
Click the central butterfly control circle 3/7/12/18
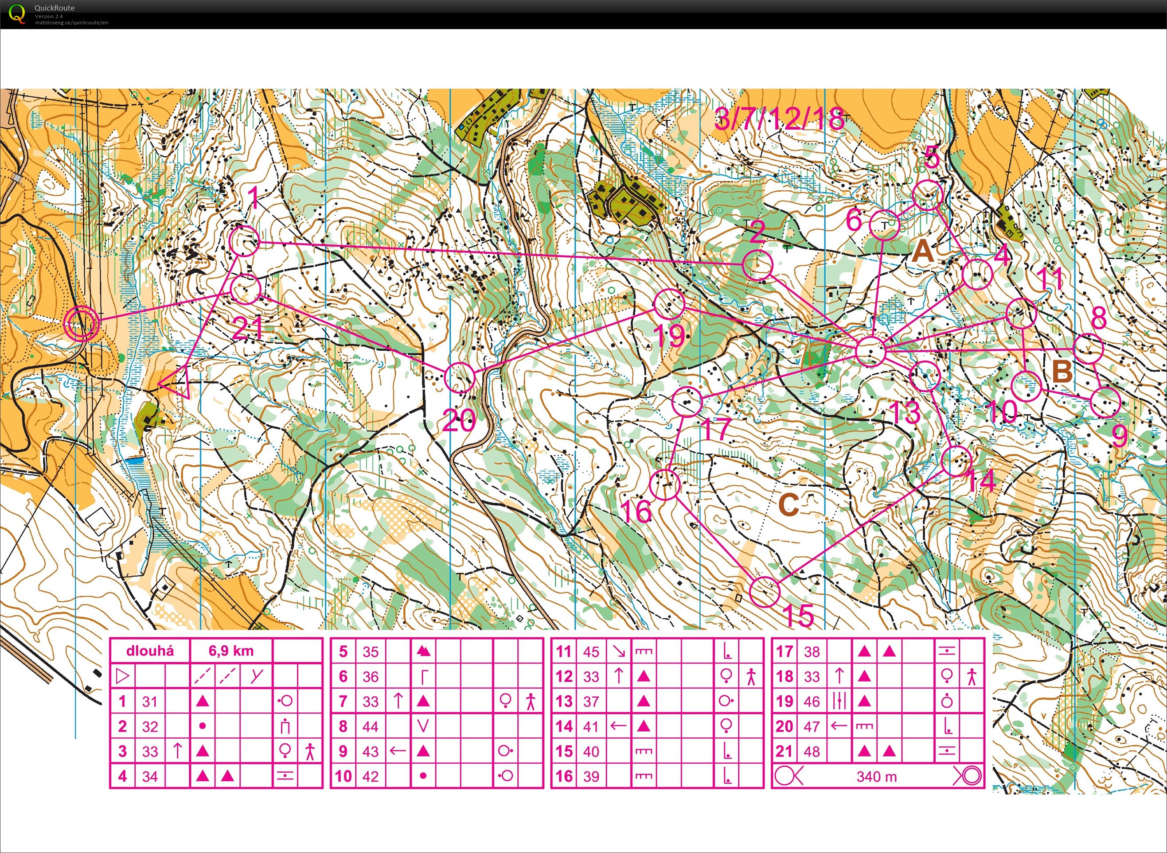[x=870, y=352]
